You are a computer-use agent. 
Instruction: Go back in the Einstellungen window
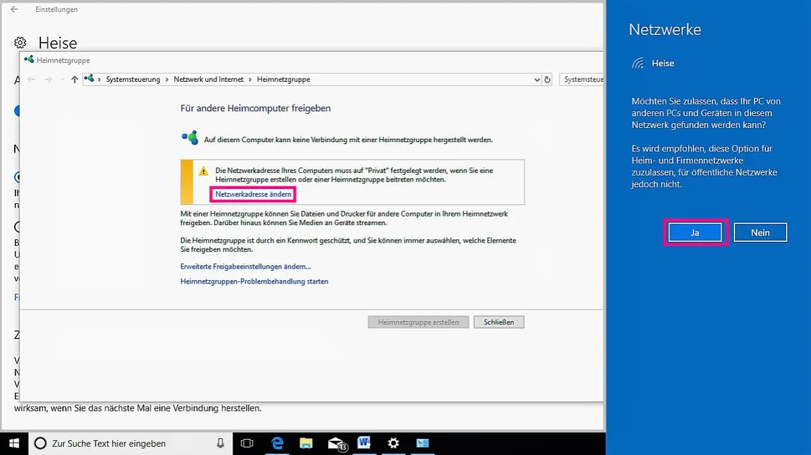point(14,9)
